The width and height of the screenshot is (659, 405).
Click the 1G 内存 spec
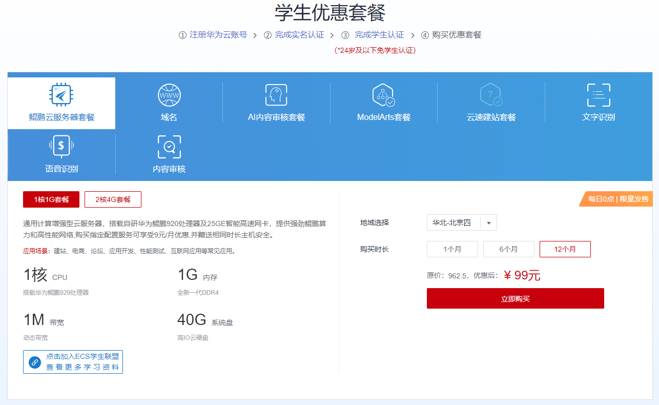[x=197, y=275]
